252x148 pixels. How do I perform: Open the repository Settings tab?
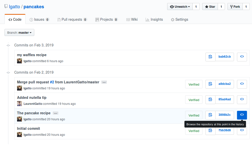coord(179,19)
